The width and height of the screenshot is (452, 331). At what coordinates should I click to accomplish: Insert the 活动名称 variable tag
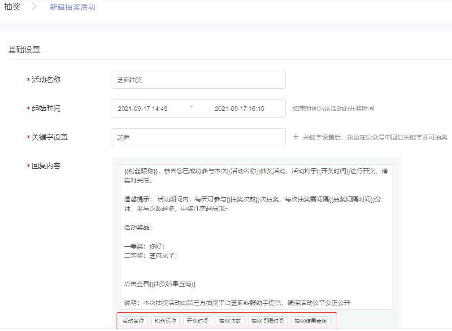coord(133,321)
